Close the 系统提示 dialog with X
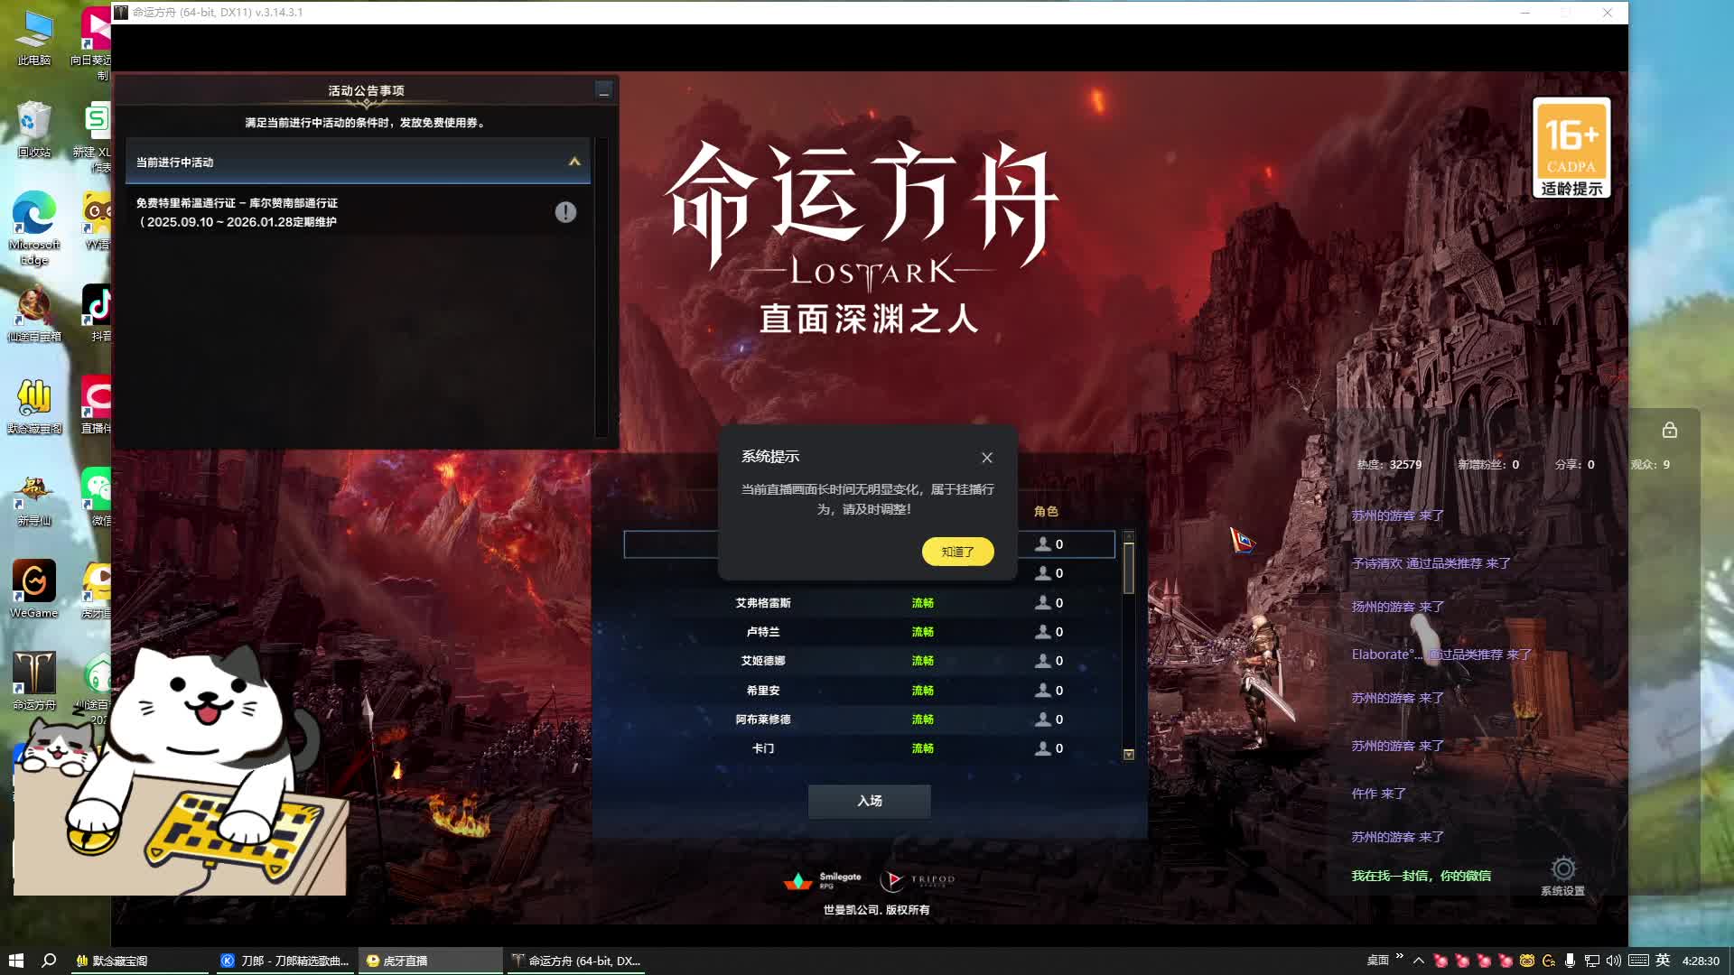 pyautogui.click(x=987, y=458)
